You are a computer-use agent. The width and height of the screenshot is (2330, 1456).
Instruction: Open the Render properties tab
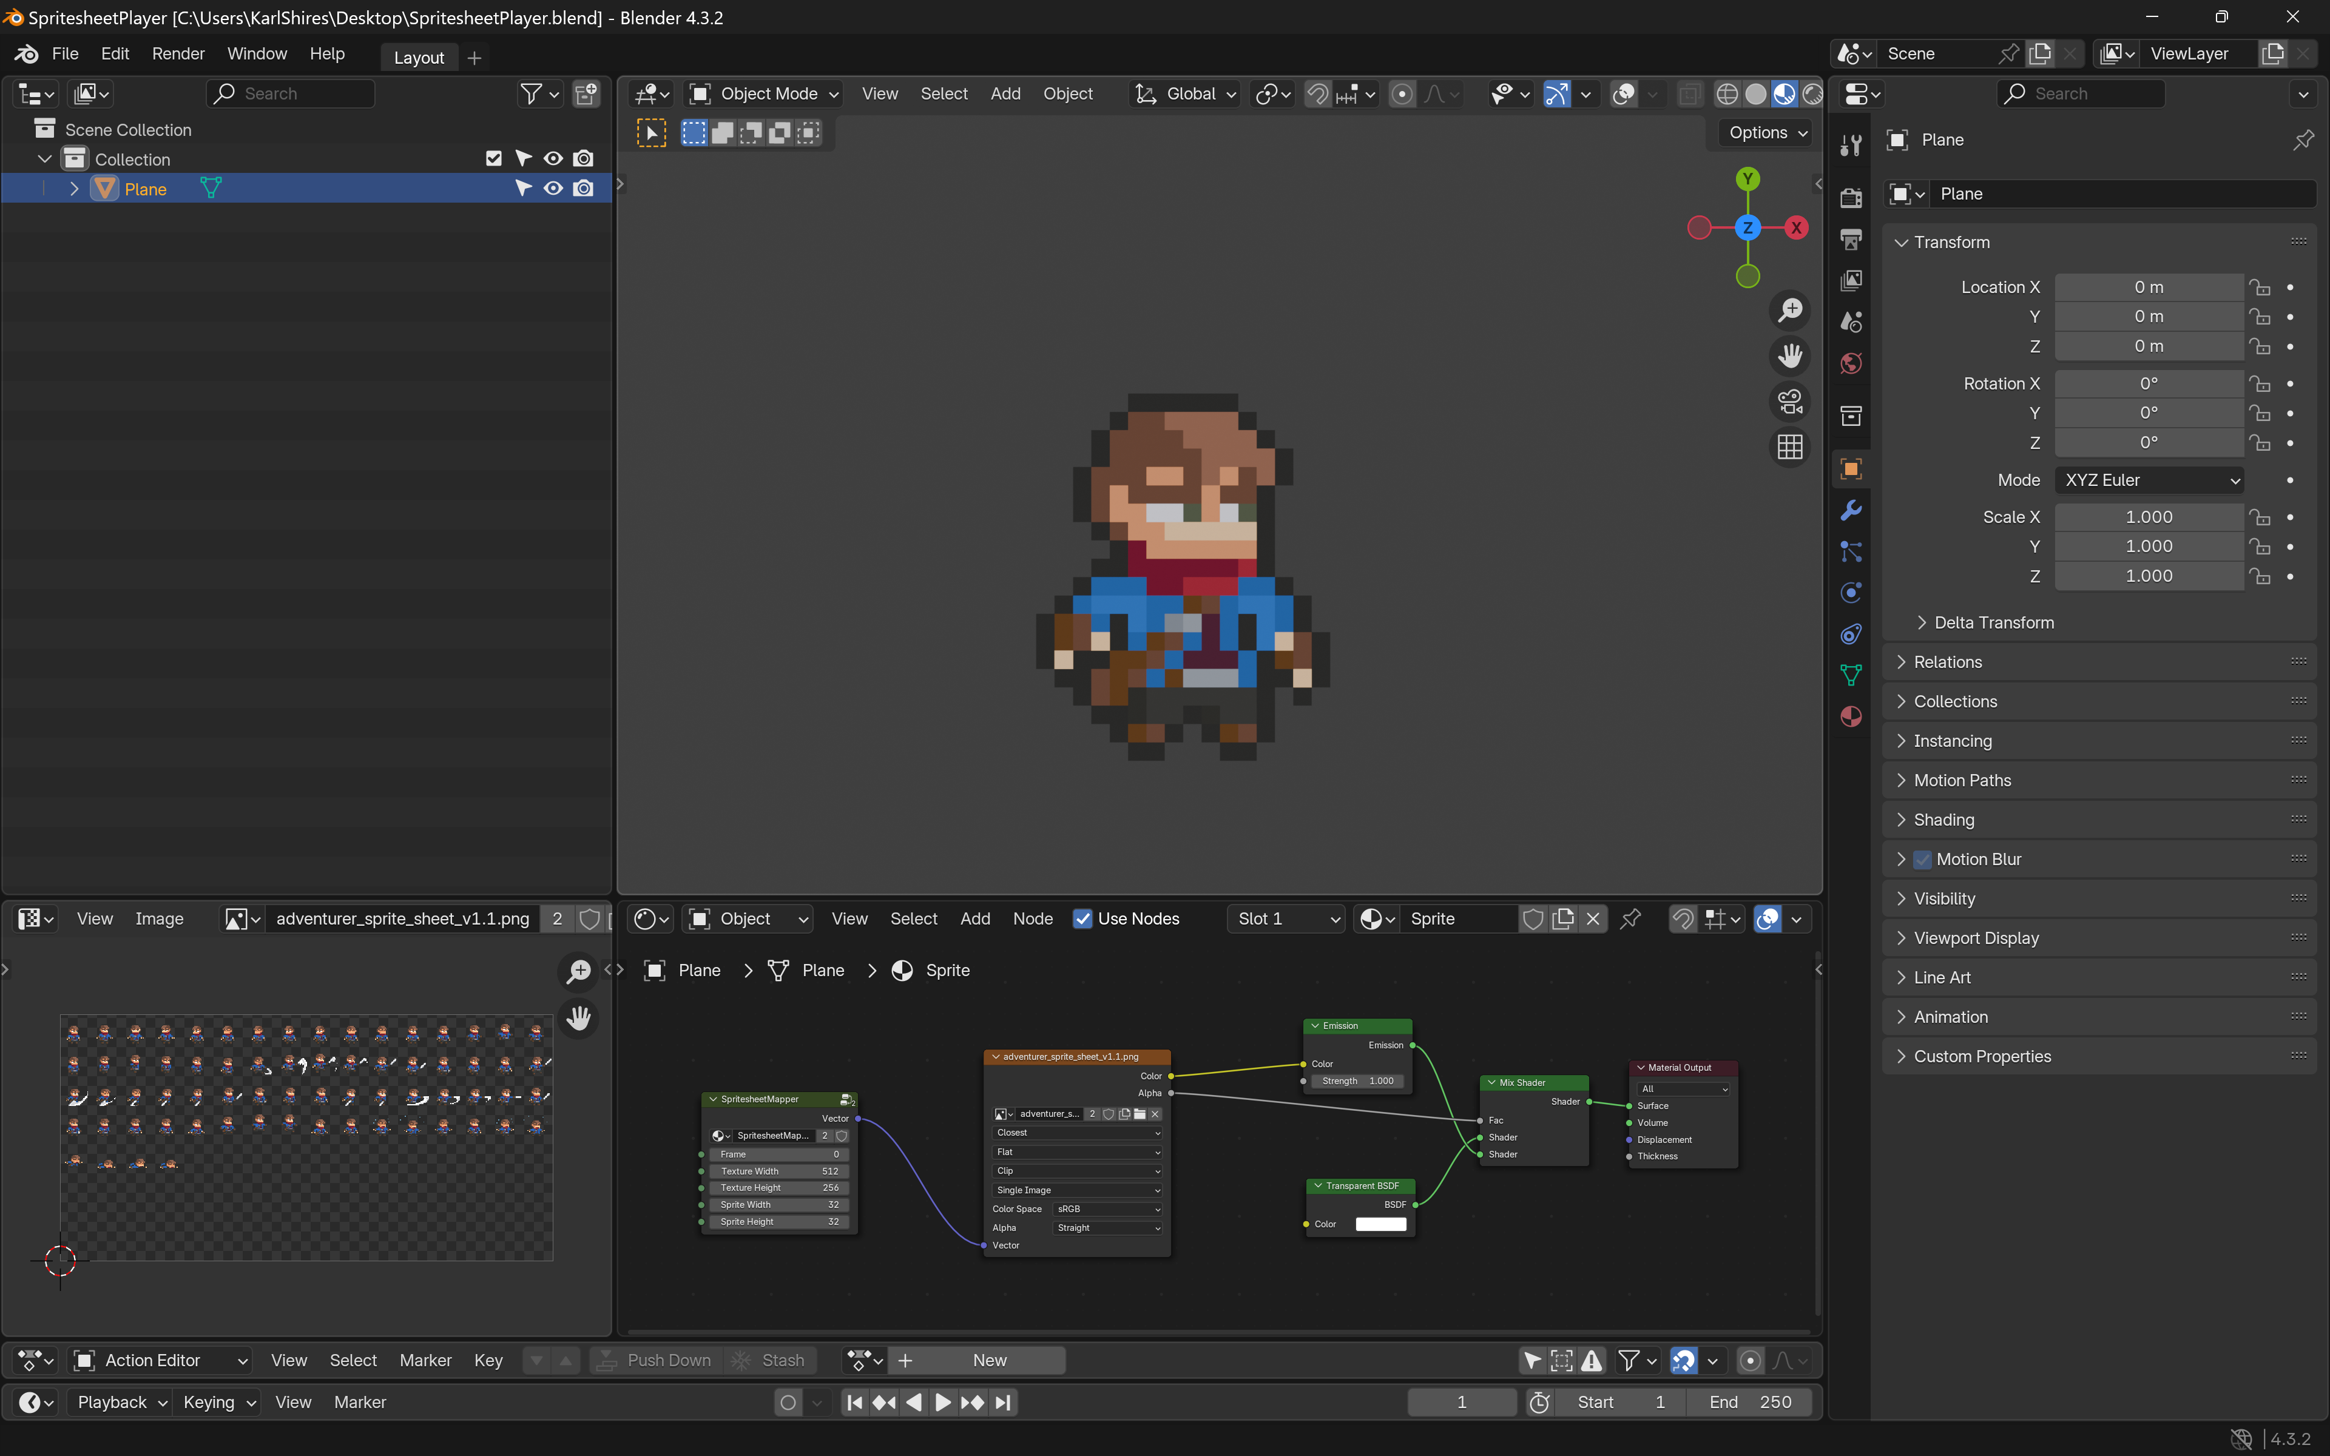(1851, 197)
